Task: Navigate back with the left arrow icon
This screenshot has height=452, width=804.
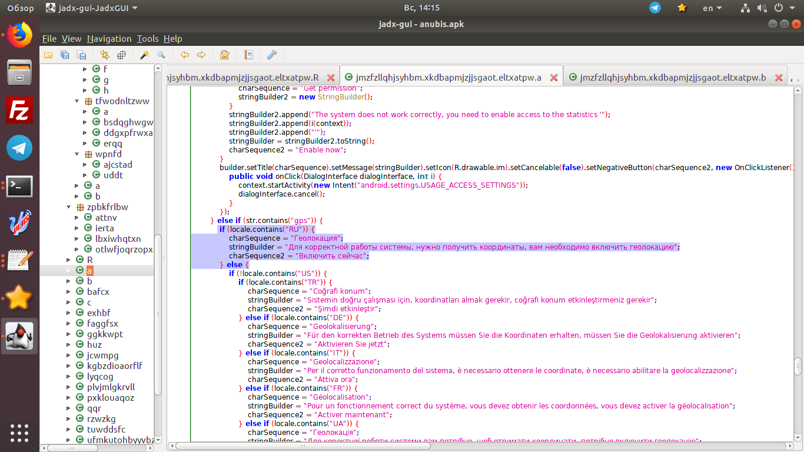Action: pos(185,55)
